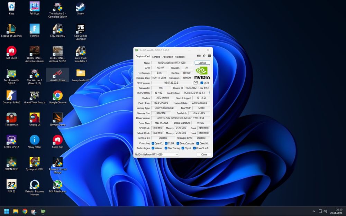Image resolution: width=346 pixels, height=216 pixels.
Task: Open the Windows Start menu
Action: pyautogui.click(x=7, y=211)
